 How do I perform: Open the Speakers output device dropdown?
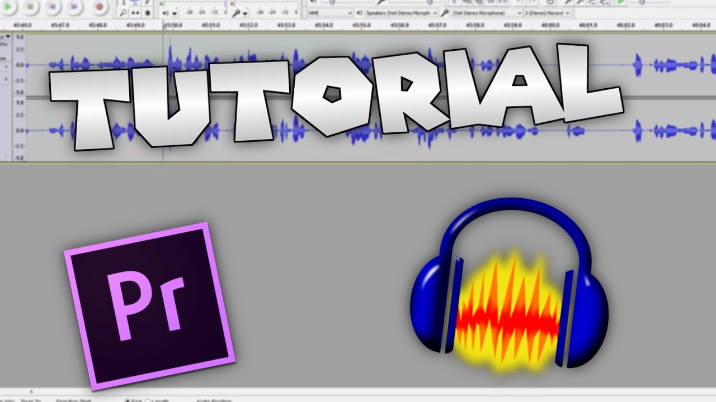401,13
